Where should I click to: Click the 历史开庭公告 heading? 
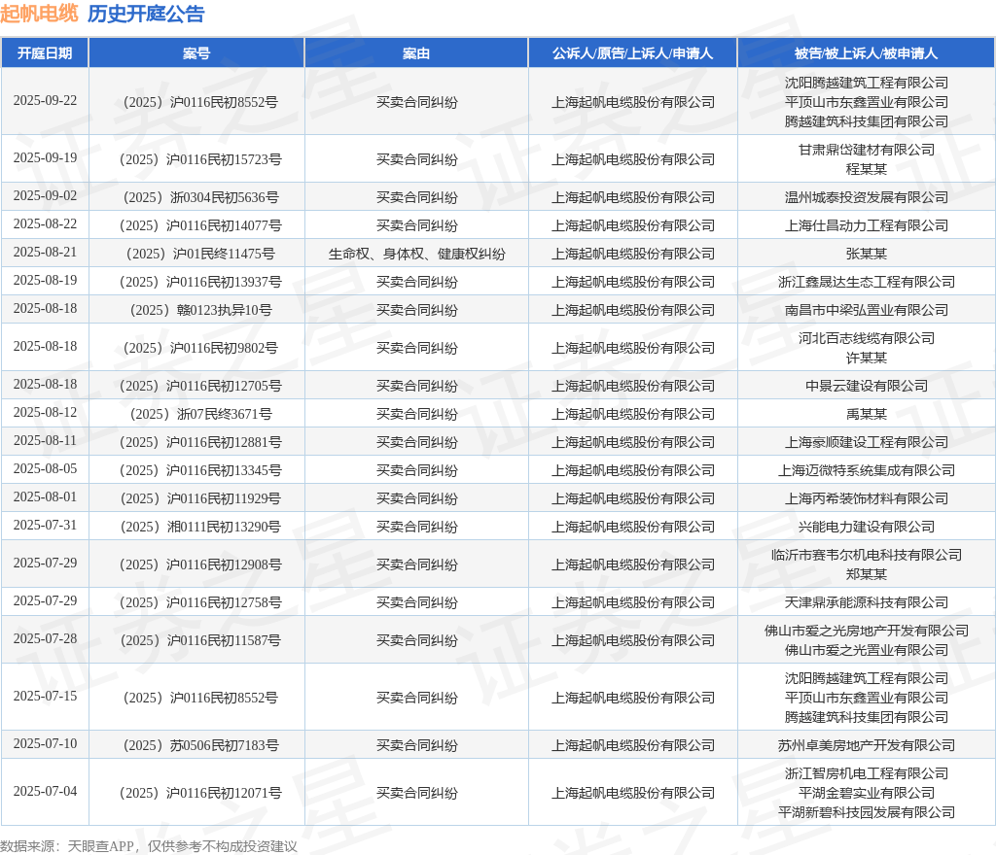coord(146,14)
